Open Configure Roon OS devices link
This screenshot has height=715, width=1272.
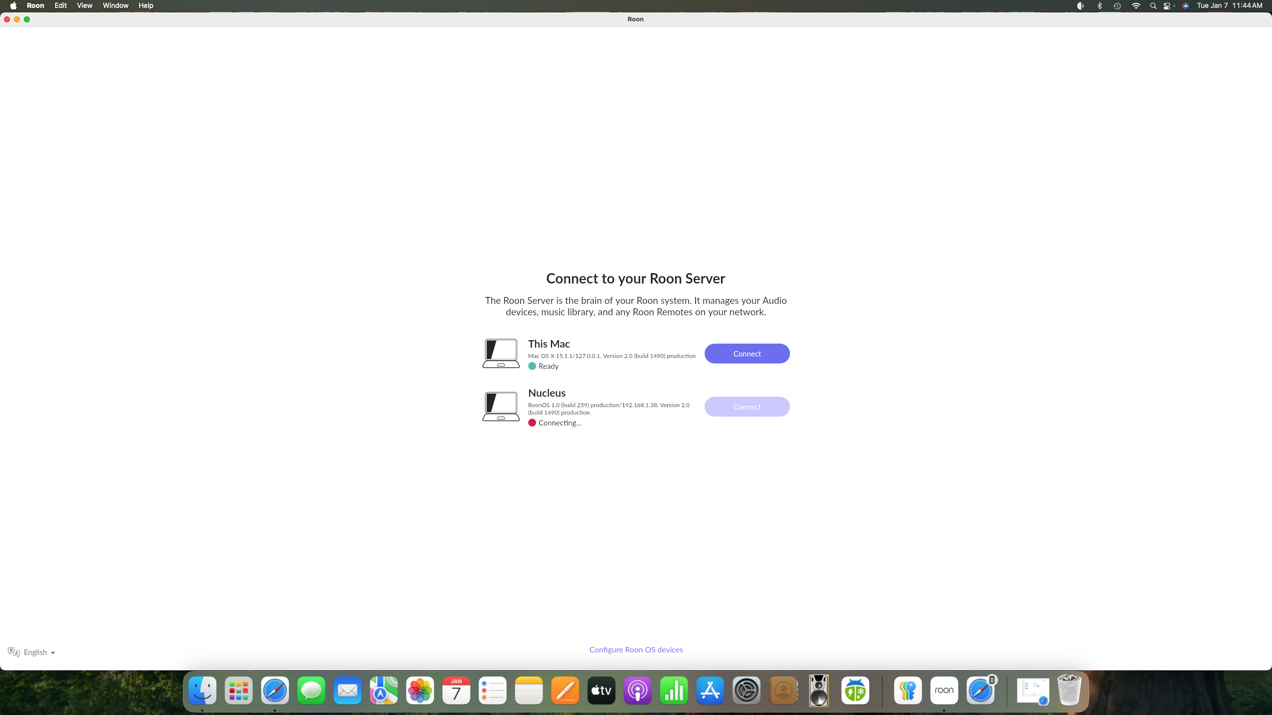coord(636,649)
